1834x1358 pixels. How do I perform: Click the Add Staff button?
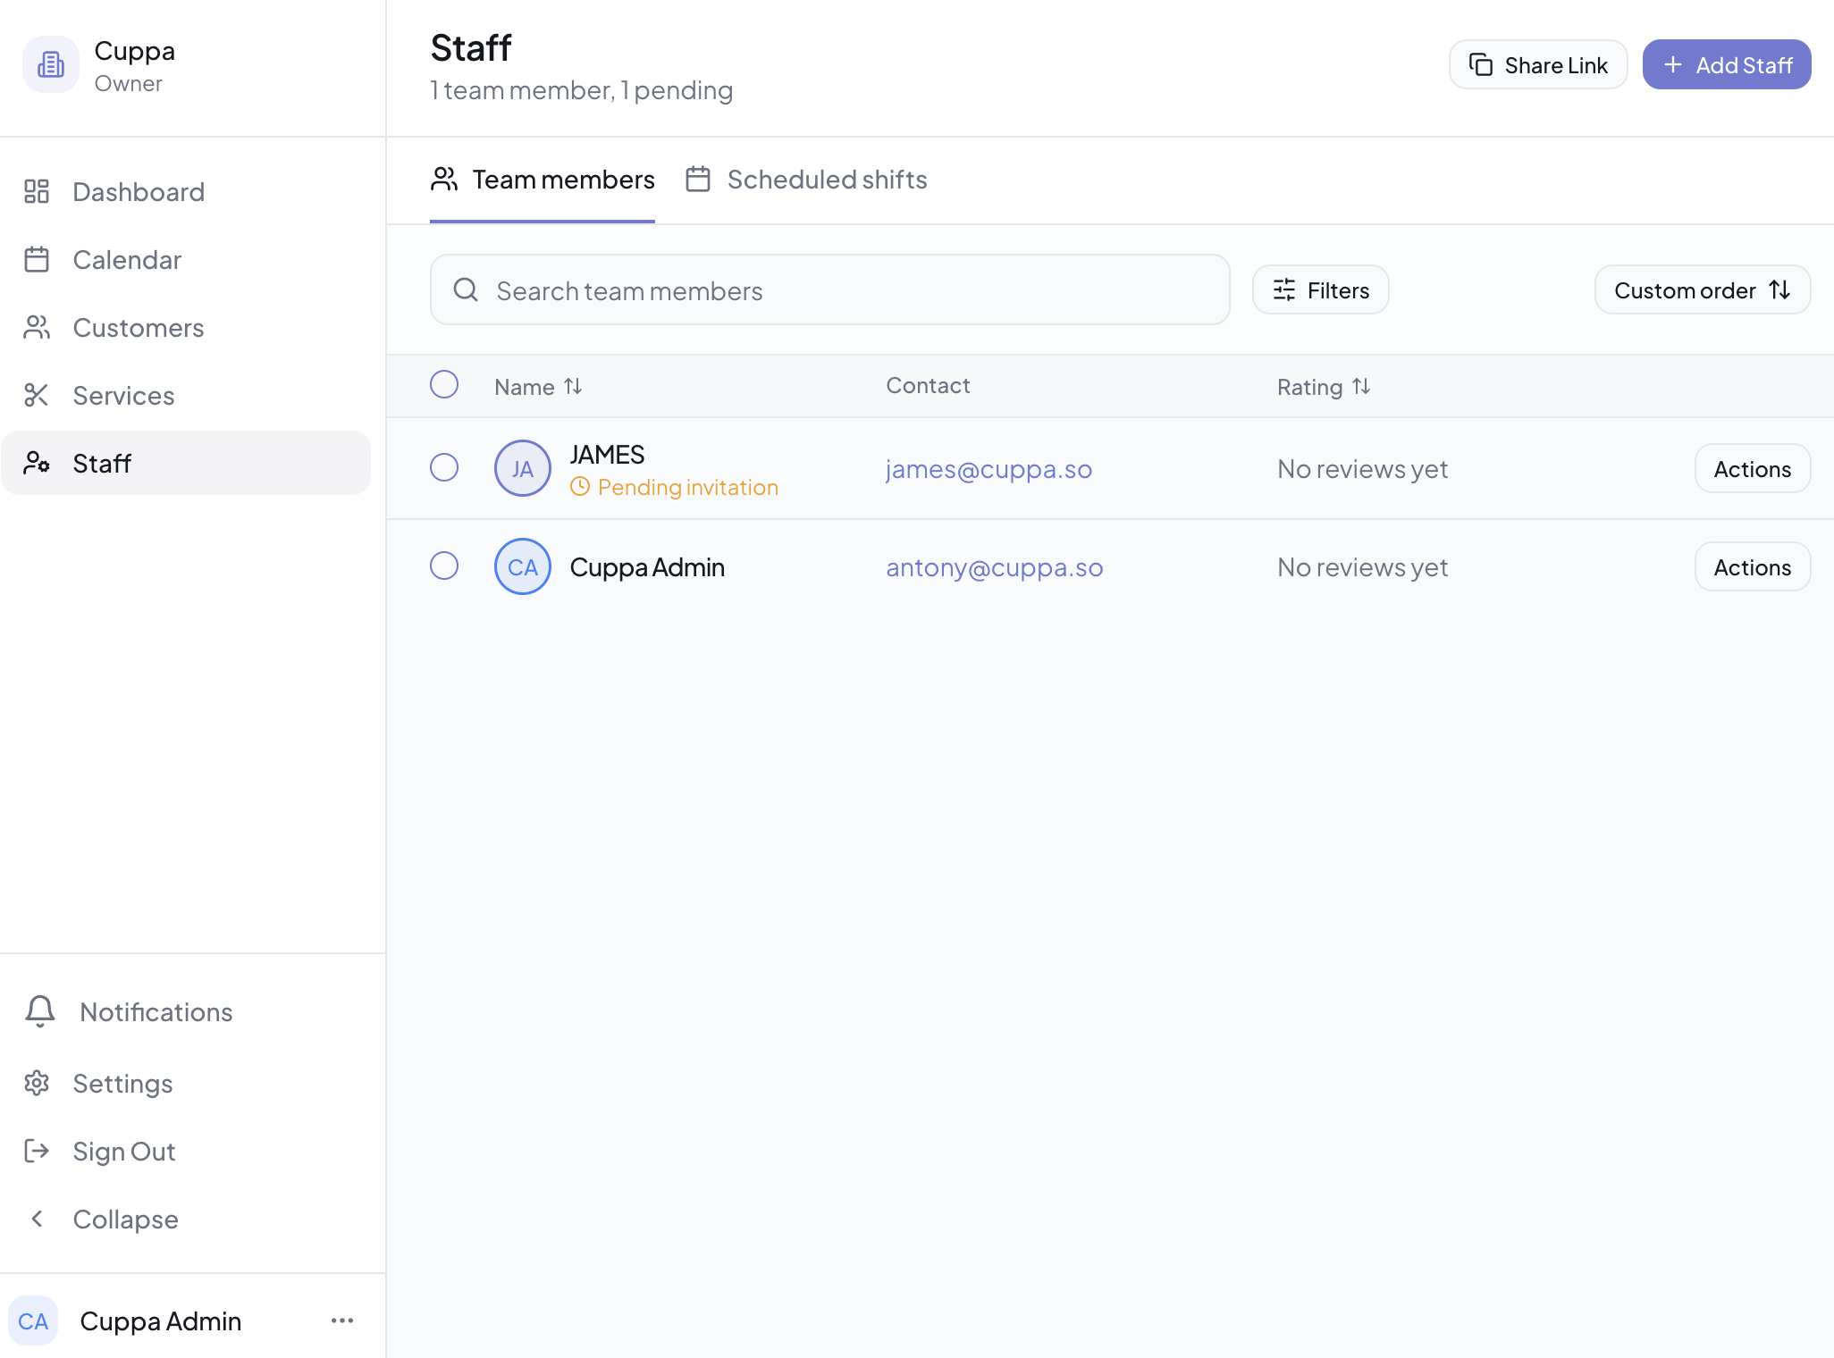pyautogui.click(x=1726, y=64)
